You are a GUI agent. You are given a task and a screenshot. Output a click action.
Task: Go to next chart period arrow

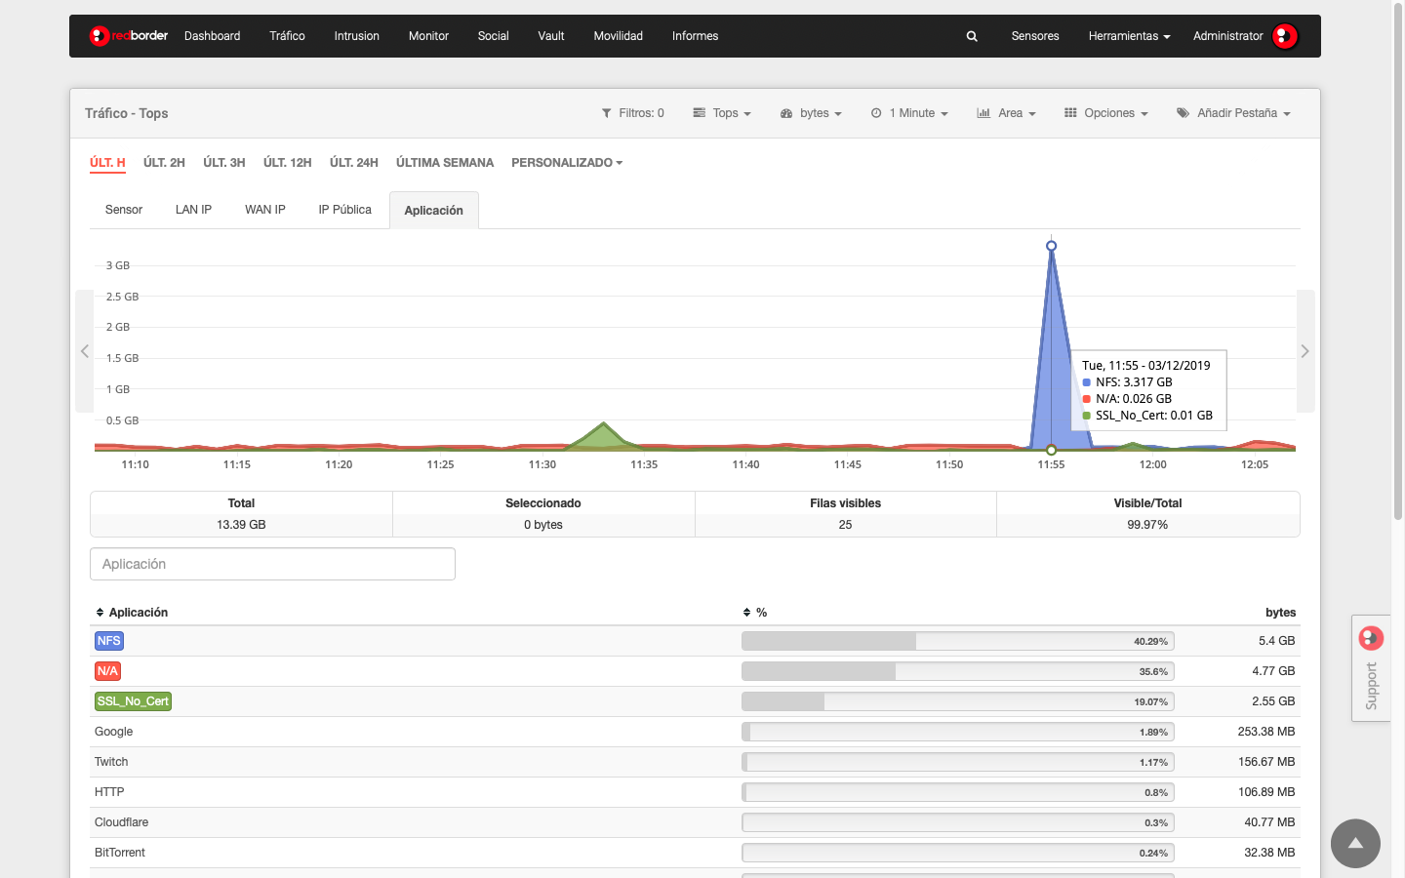pyautogui.click(x=1305, y=351)
